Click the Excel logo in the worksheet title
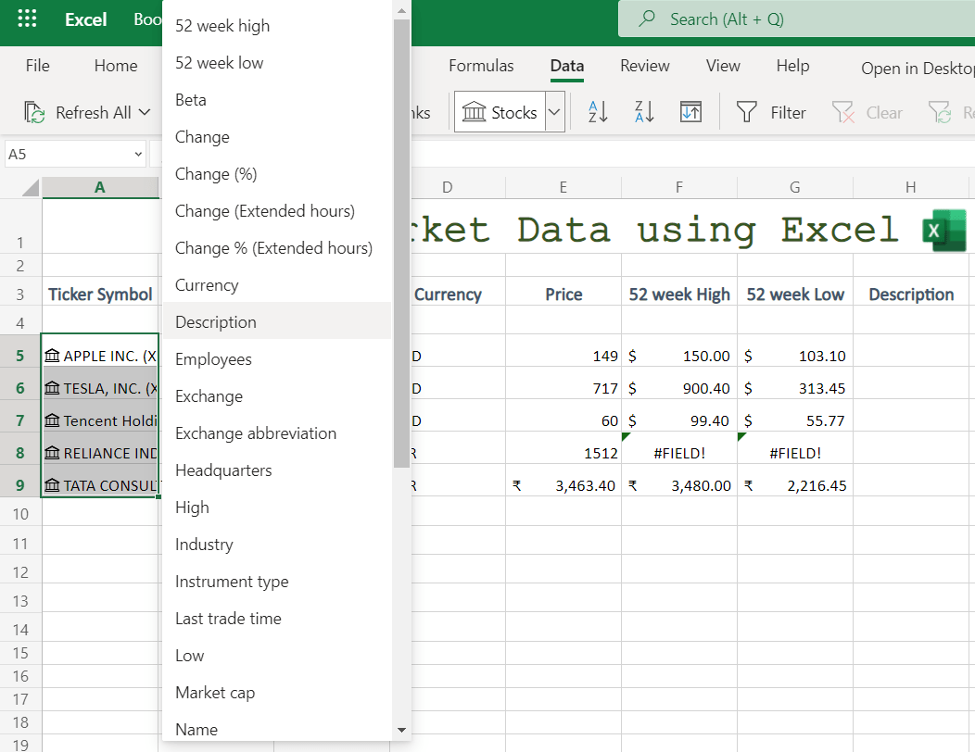975x752 pixels. coord(943,229)
